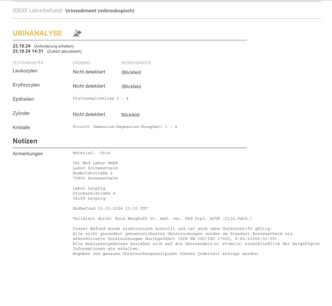Viewport: 332px width, 306px height.
Task: Select 'Urinsediment (mikroskopisch)' title text
Action: click(x=100, y=11)
